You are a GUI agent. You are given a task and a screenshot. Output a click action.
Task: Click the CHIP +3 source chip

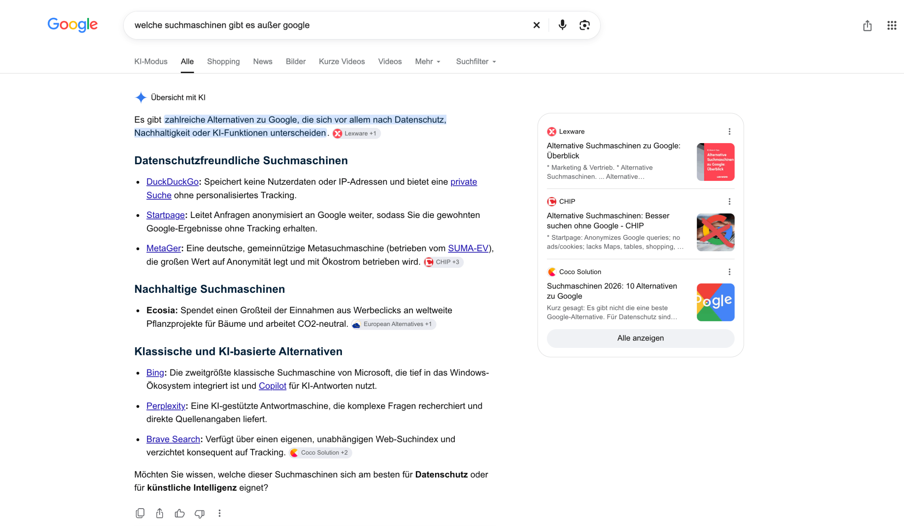(444, 262)
